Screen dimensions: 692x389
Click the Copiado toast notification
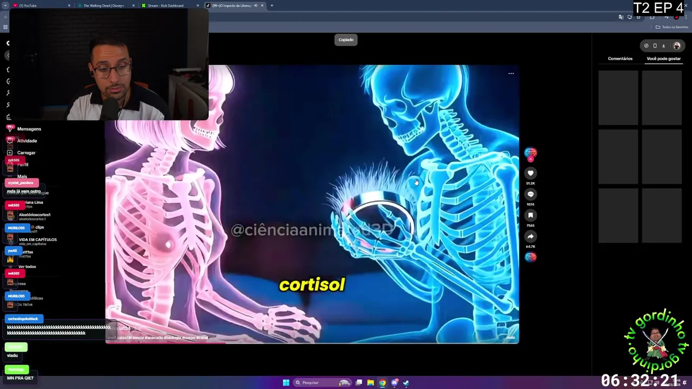[x=346, y=39]
